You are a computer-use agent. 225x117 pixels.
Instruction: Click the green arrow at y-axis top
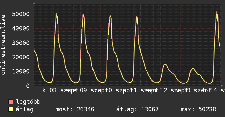point(34,3)
